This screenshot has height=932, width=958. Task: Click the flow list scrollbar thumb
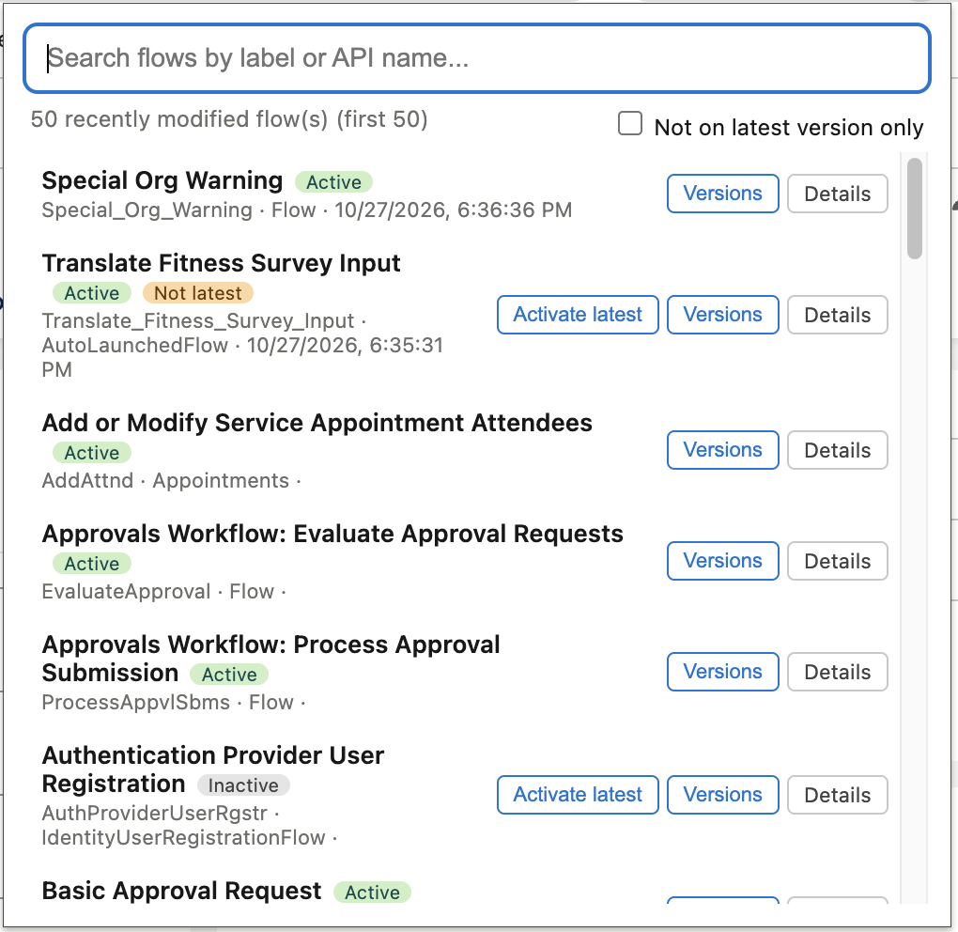914,209
